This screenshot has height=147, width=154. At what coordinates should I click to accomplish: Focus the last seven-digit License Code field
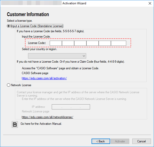[x=119, y=43]
